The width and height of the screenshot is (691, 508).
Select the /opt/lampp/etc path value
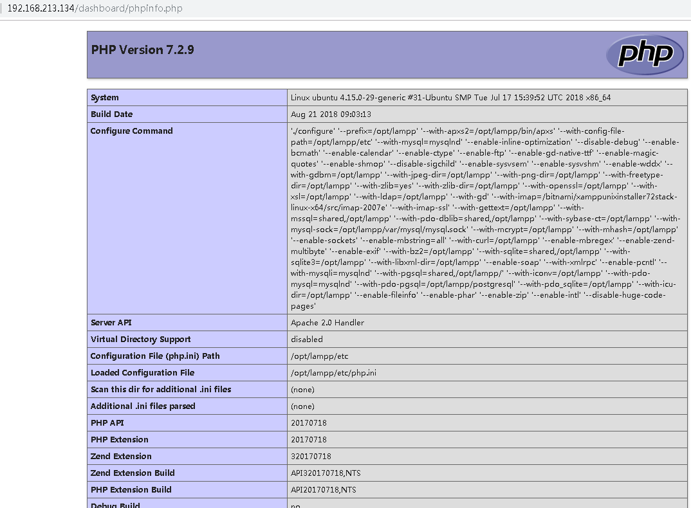(x=319, y=356)
